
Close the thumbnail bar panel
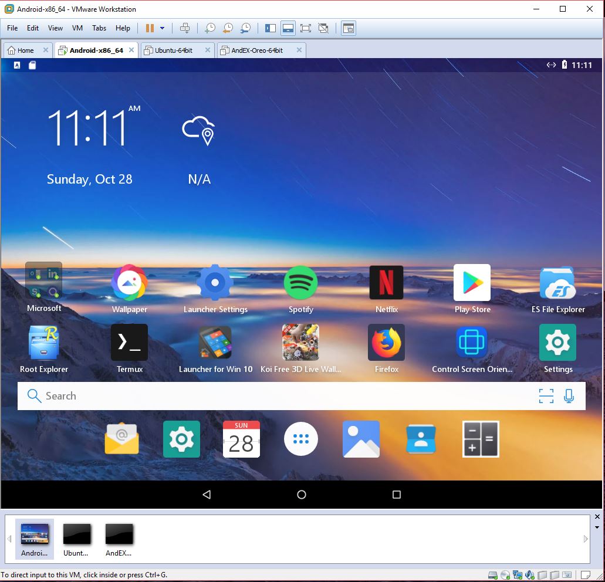coord(597,516)
